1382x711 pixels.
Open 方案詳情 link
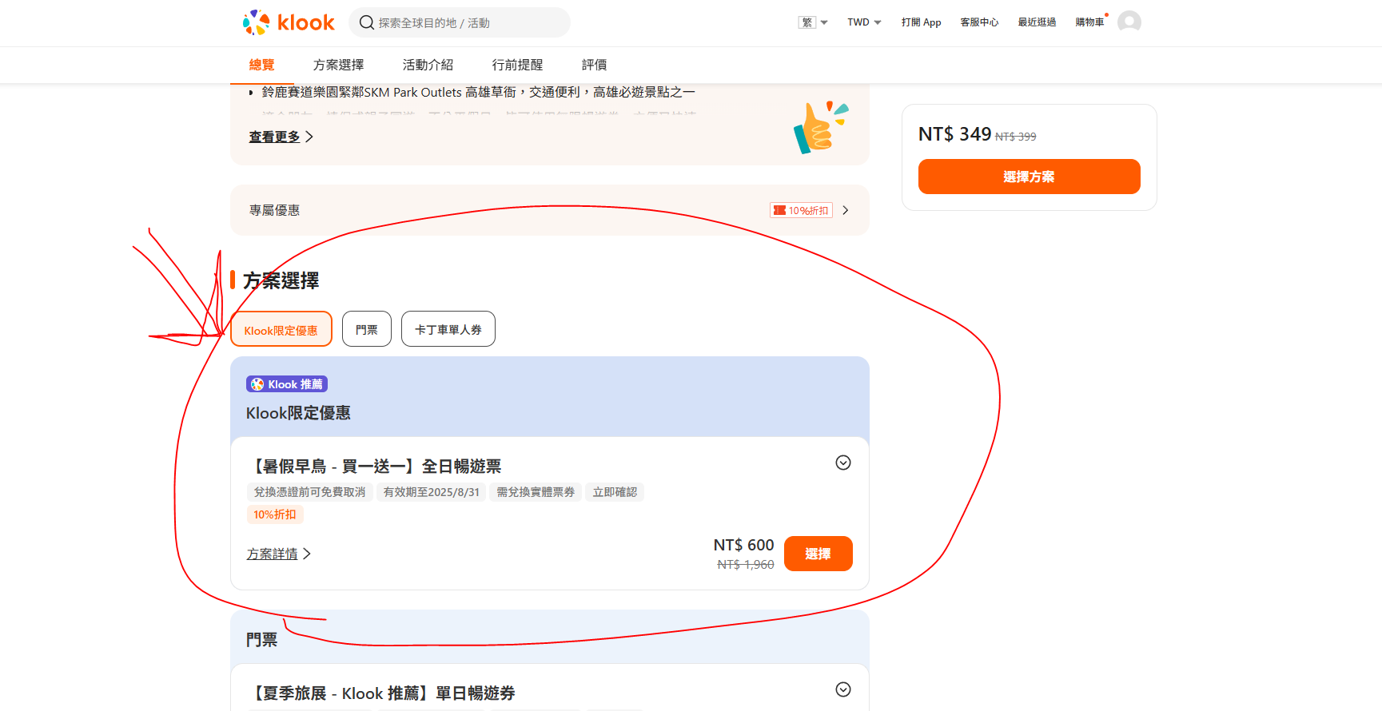[x=278, y=554]
